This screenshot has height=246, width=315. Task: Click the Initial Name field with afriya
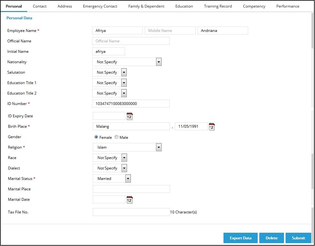point(109,51)
